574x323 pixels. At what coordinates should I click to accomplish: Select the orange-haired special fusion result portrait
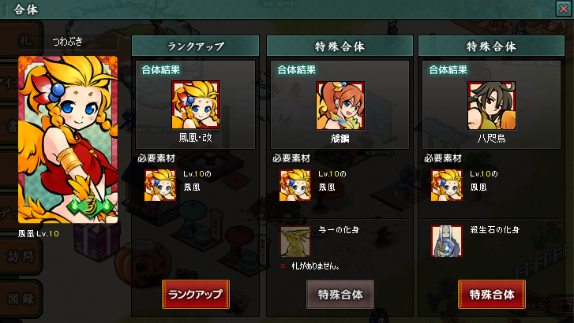pyautogui.click(x=340, y=106)
